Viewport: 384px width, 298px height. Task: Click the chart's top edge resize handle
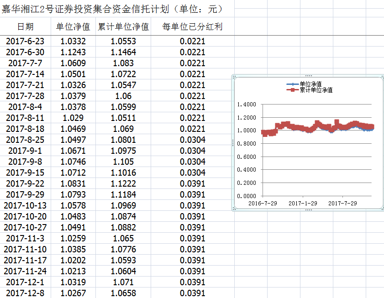point(308,76)
